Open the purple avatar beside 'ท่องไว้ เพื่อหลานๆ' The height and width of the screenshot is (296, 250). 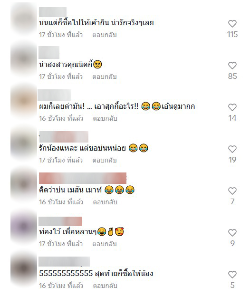[x=24, y=227]
